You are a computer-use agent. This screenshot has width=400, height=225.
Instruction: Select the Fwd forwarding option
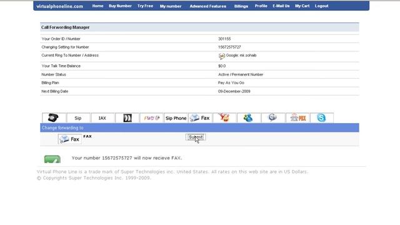pyautogui.click(x=151, y=118)
